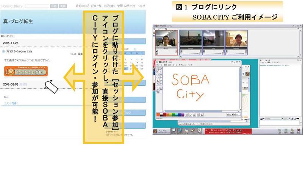Open 表示 menu in whiteboard window
This screenshot has width=303, height=194.
(x=170, y=65)
